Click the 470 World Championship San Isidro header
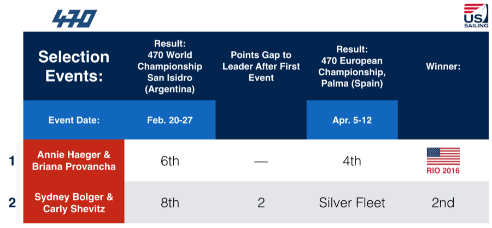 170,66
